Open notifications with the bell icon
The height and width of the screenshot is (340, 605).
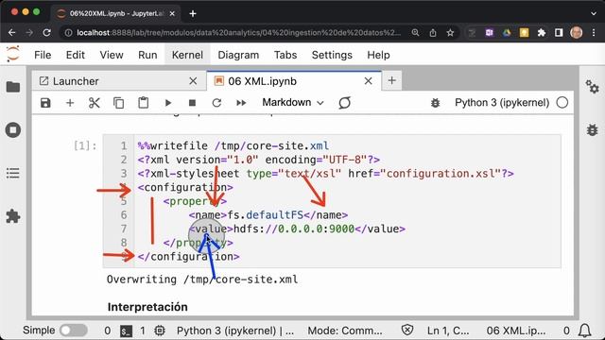point(584,331)
